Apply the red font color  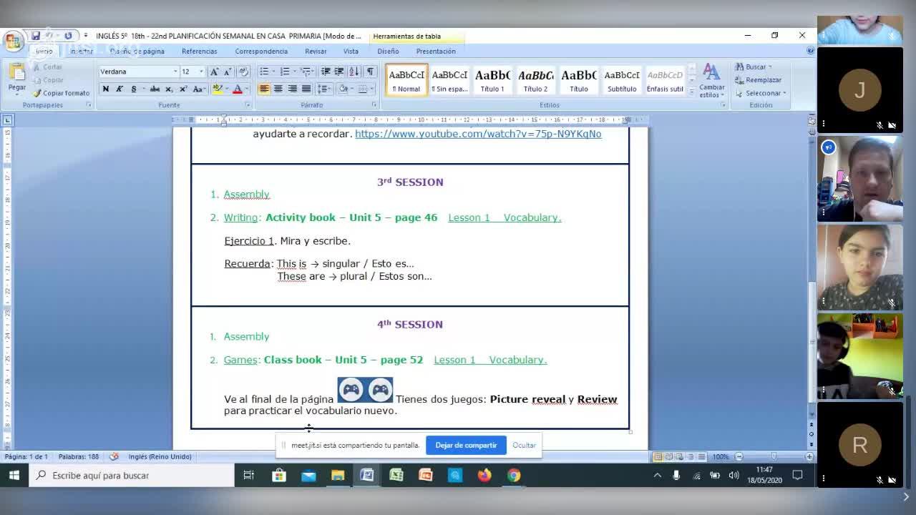[238, 89]
